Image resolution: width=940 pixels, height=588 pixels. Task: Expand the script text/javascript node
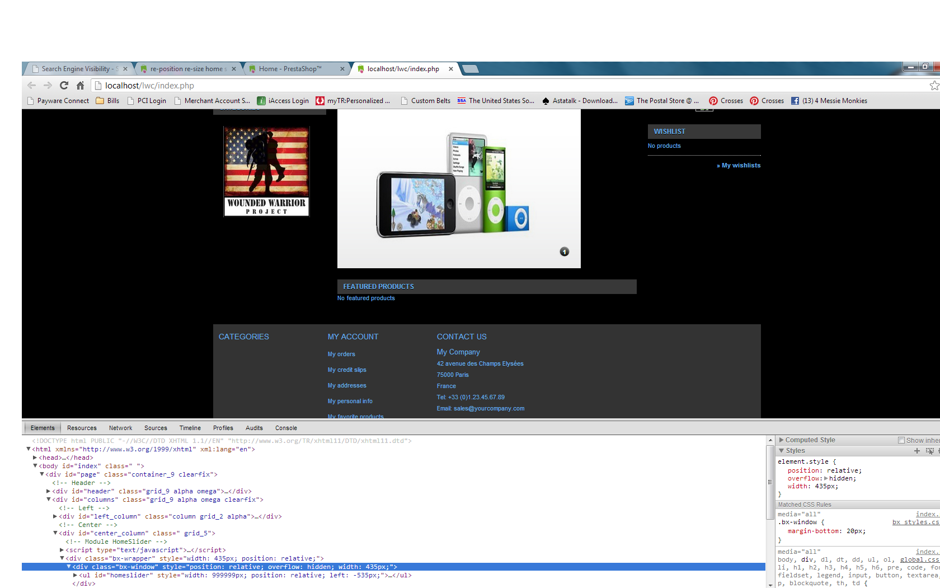coord(62,550)
